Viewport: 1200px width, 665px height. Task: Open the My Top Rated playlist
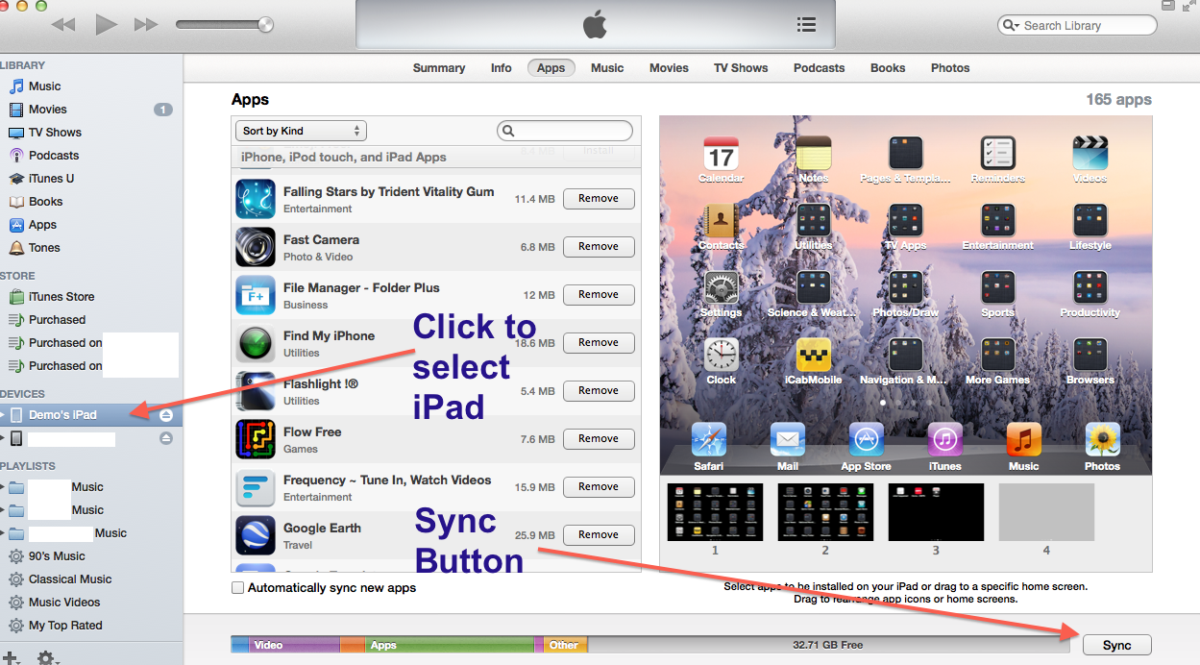(x=65, y=626)
